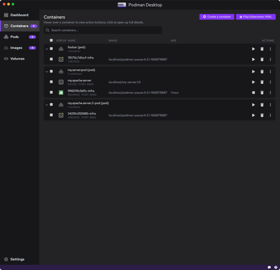Check the foobar pod checkbox
Viewport: 280px width, 270px height.
pos(51,49)
